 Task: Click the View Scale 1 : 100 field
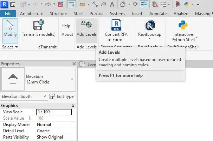click(x=54, y=112)
